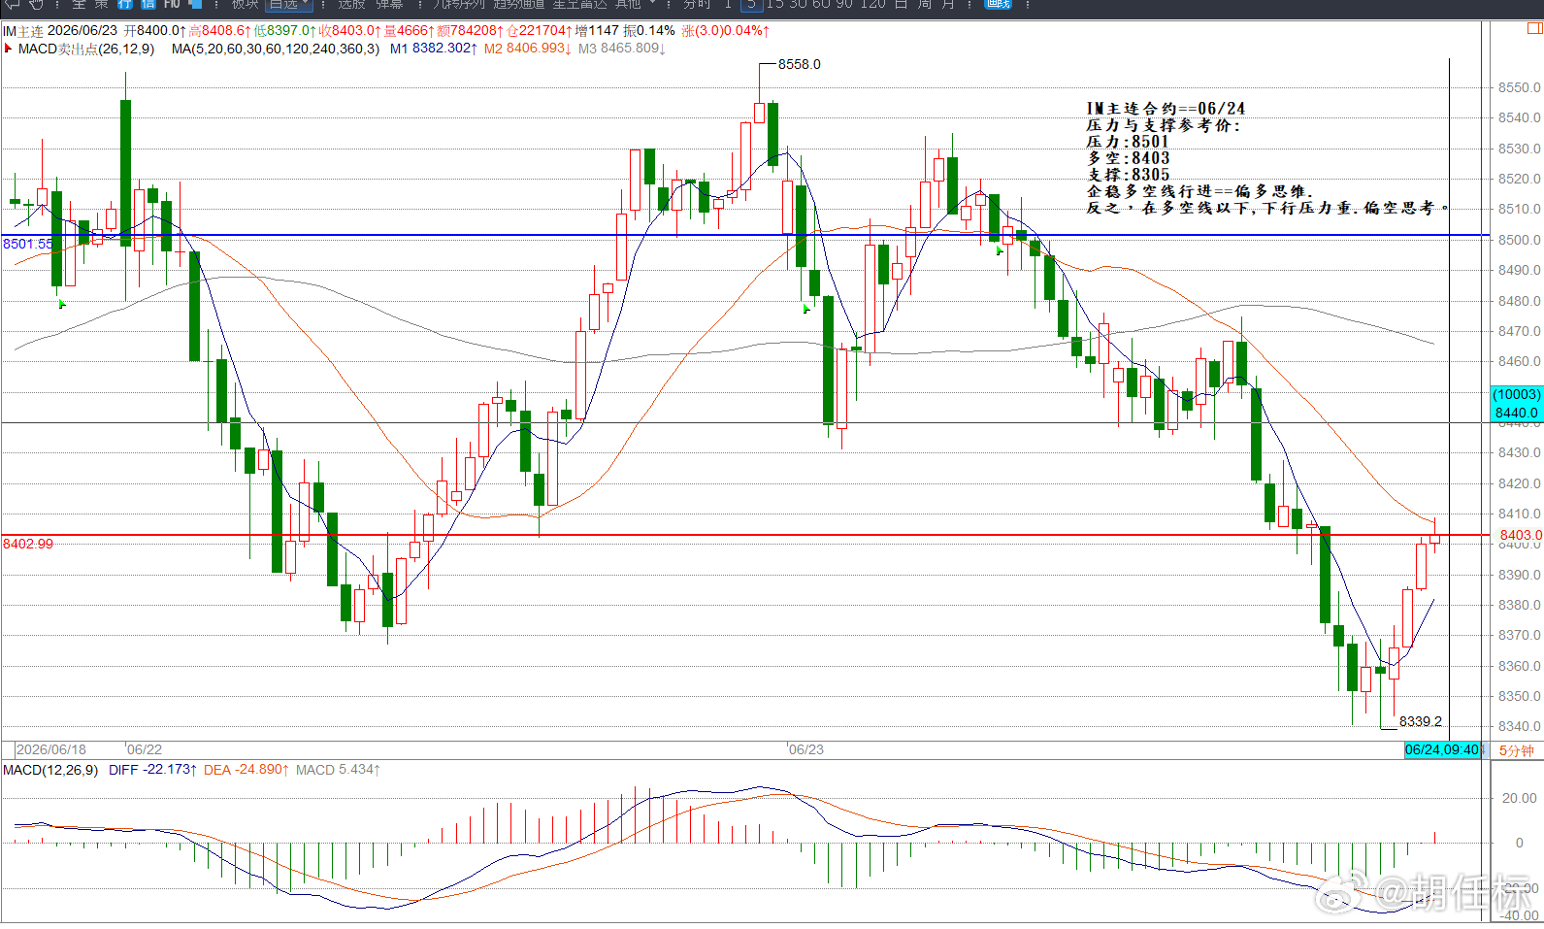Switch chart to 15-minute period
Screen dimensions: 1544x929
(774, 4)
